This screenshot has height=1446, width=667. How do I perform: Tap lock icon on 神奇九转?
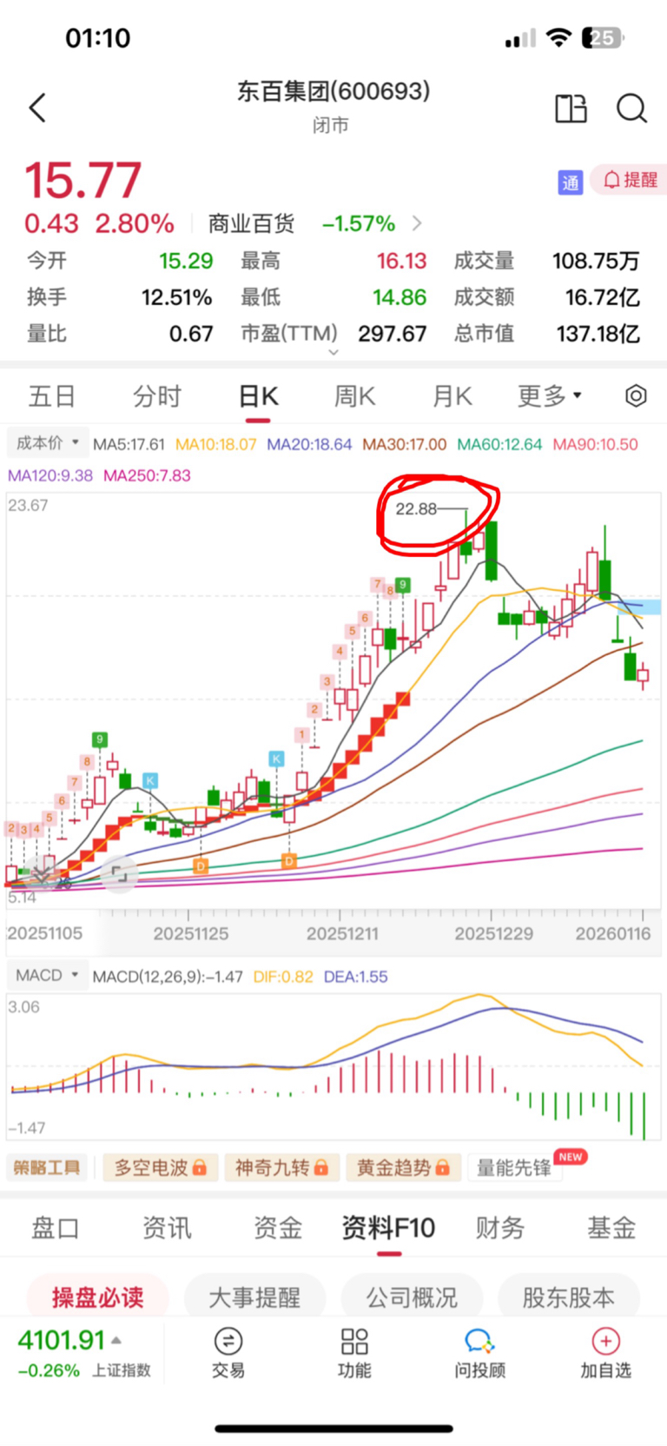[x=321, y=1167]
